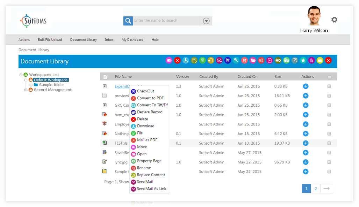Click the blue mail icon in the toolbar
Image resolution: width=359 pixels, height=207 pixels.
coord(219,60)
